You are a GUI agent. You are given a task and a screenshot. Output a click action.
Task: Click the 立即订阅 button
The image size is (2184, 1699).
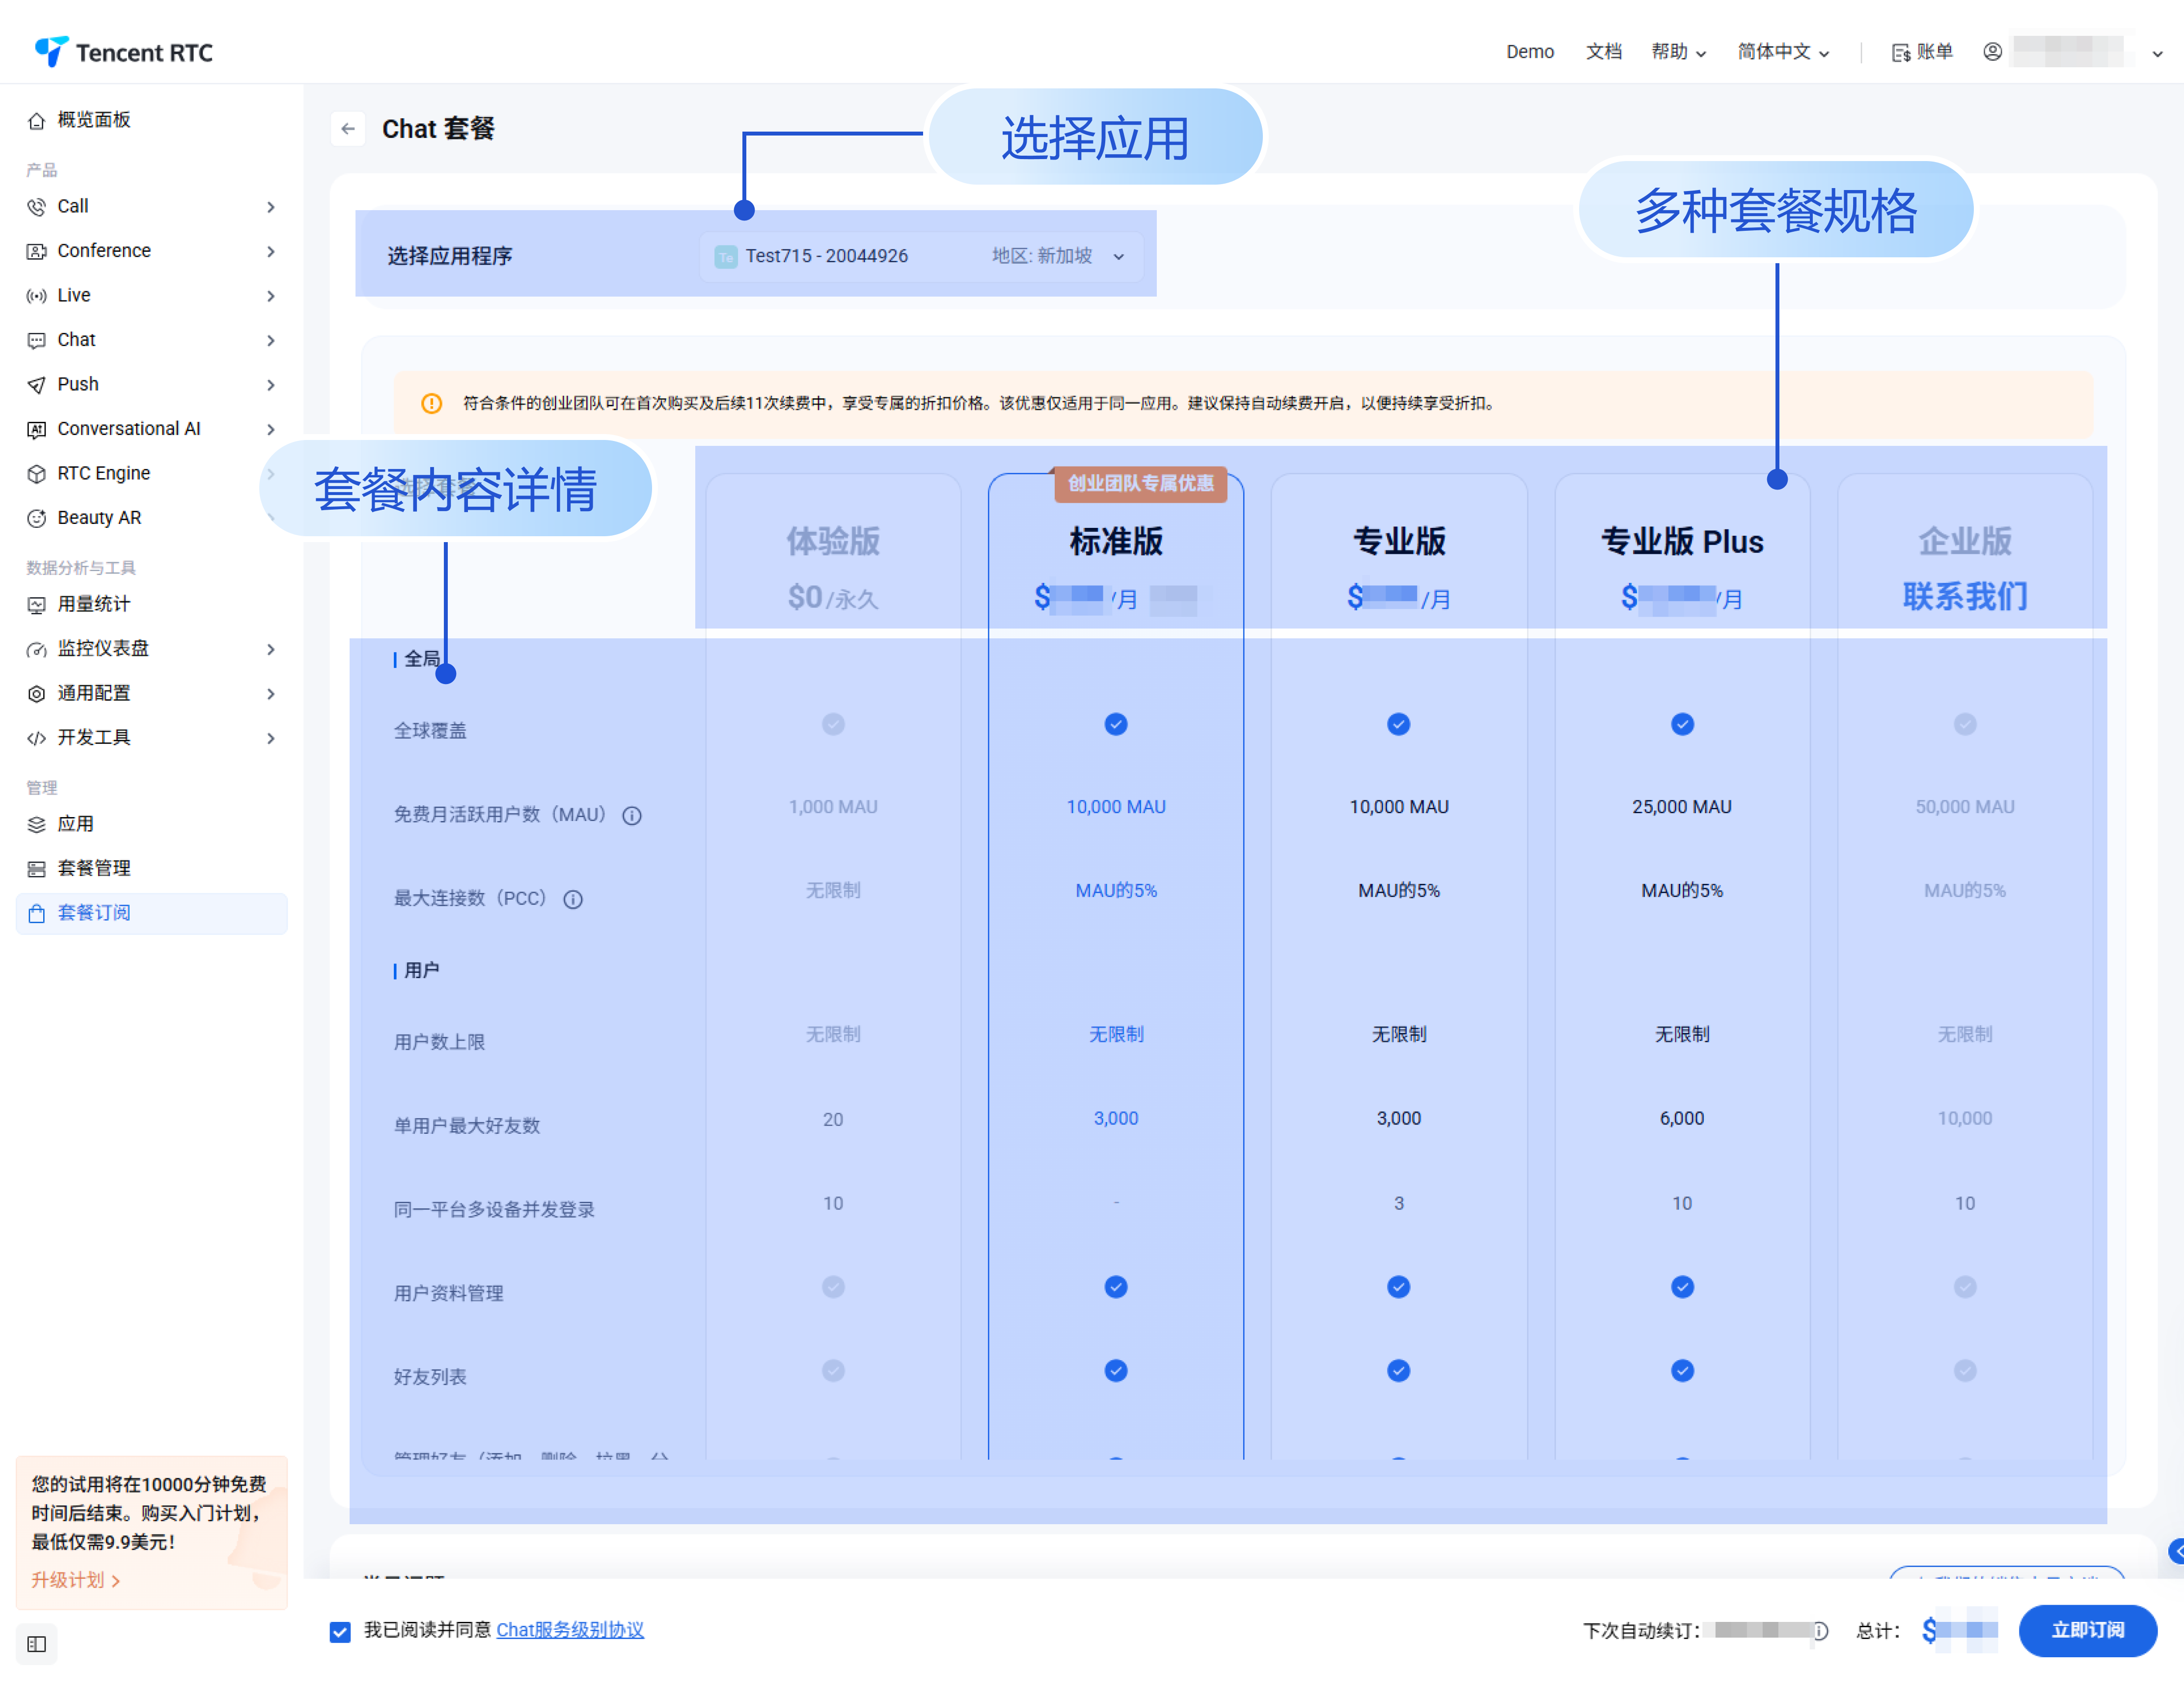[x=2087, y=1631]
